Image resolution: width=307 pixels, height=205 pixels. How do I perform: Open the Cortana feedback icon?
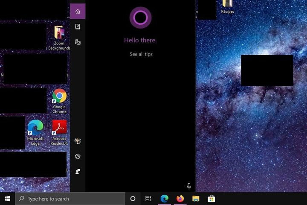tap(78, 172)
